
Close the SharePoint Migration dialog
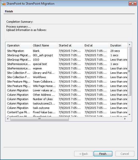[x=133, y=3]
